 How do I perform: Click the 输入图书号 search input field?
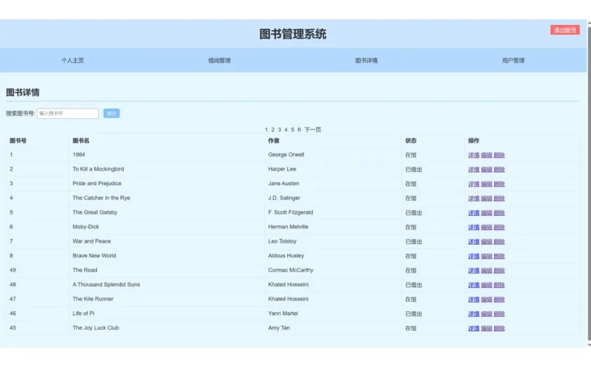pyautogui.click(x=67, y=113)
